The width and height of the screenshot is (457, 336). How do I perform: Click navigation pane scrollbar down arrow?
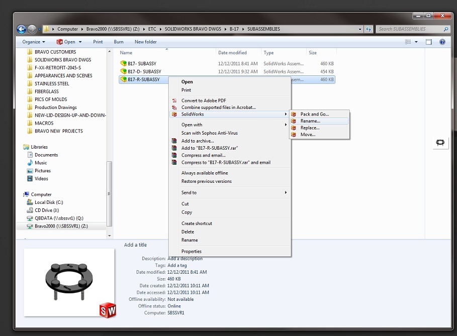[109, 236]
